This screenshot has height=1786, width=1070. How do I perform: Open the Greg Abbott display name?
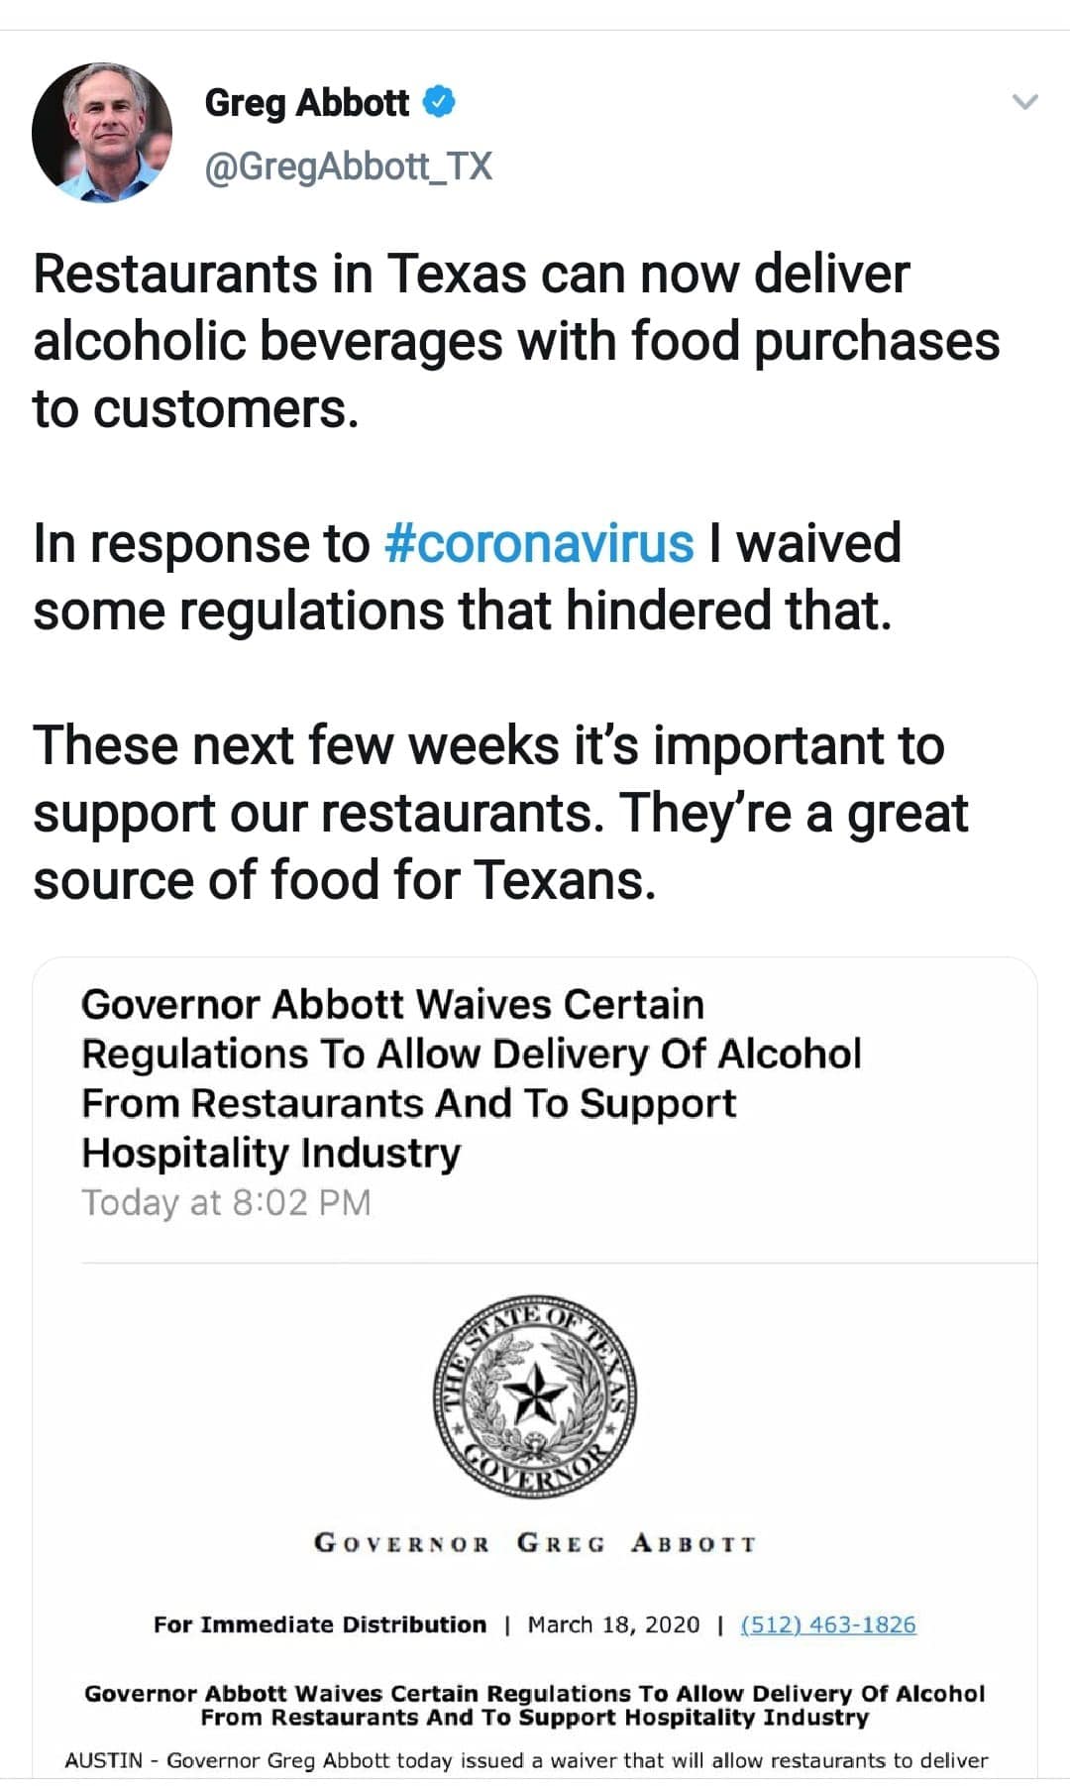coord(306,102)
